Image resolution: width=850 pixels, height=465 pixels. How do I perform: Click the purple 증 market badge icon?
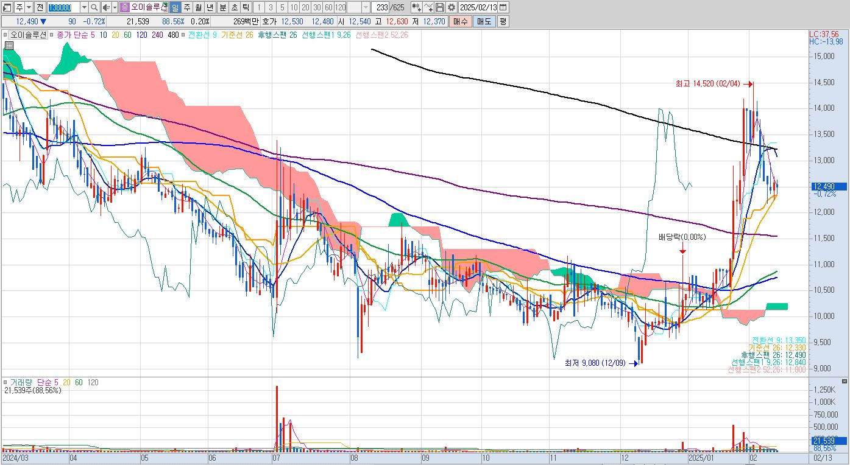pos(124,7)
